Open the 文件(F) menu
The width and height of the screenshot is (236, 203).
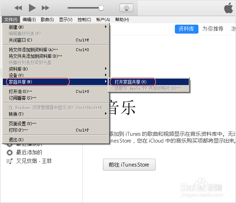coord(11,20)
